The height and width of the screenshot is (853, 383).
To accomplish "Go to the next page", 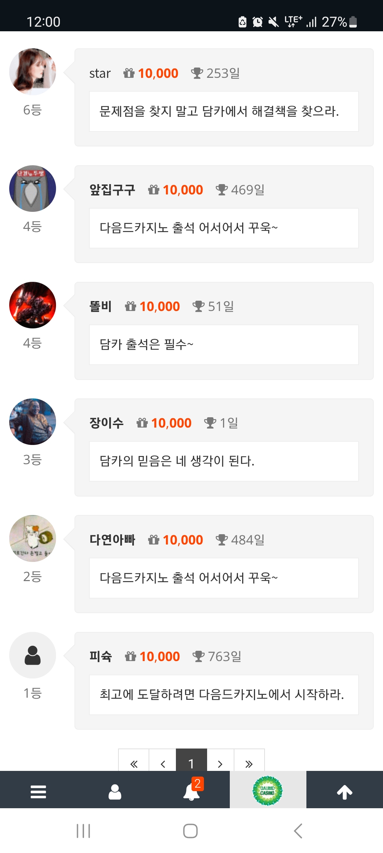I will (220, 763).
